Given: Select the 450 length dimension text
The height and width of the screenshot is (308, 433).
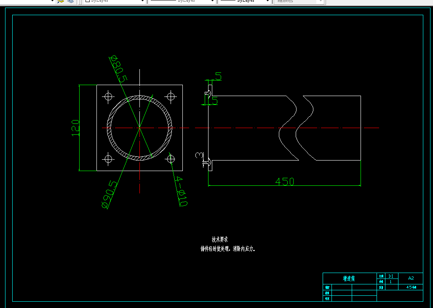Looking at the screenshot, I should (285, 182).
